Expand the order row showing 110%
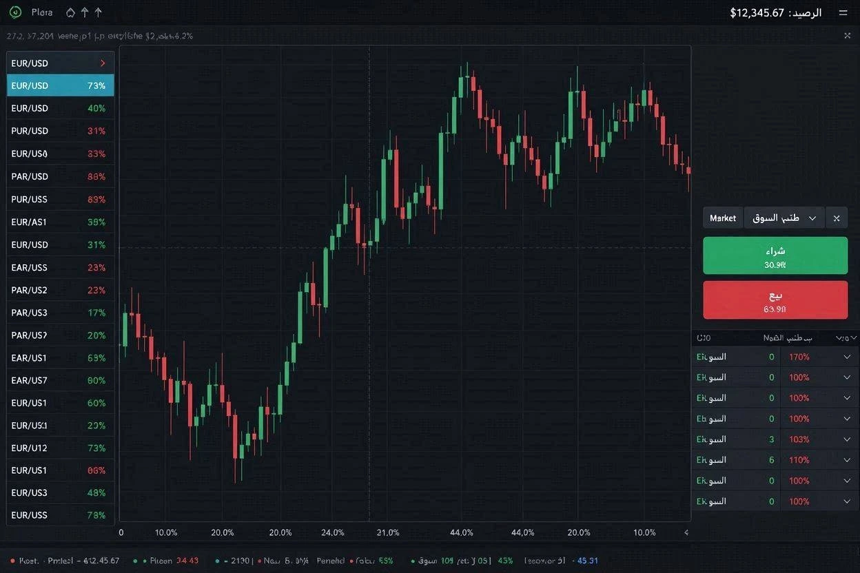The height and width of the screenshot is (573, 860). pos(847,460)
